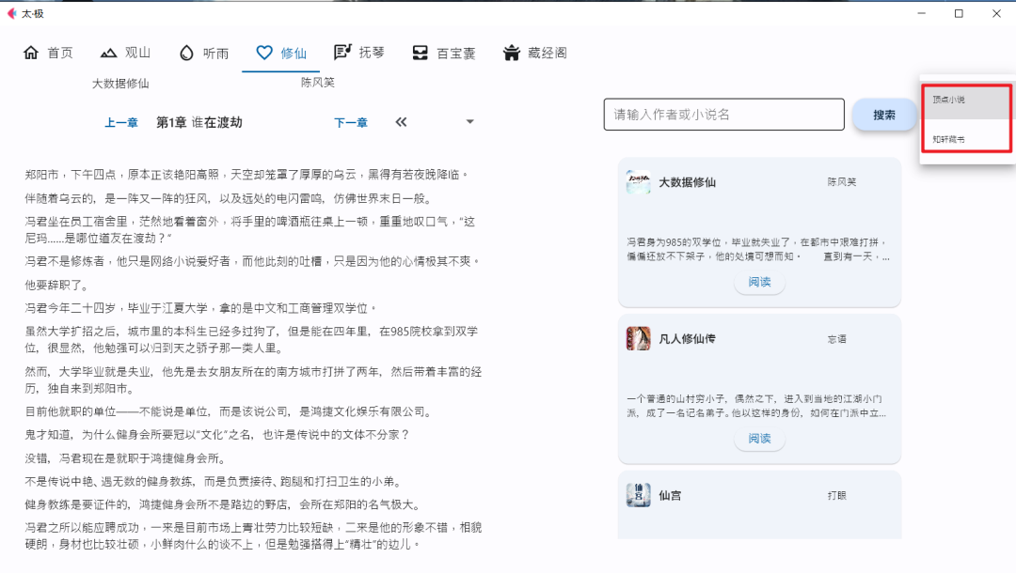The width and height of the screenshot is (1016, 573).
Task: Click book title 大数据修仙 above the reader
Action: click(x=120, y=84)
